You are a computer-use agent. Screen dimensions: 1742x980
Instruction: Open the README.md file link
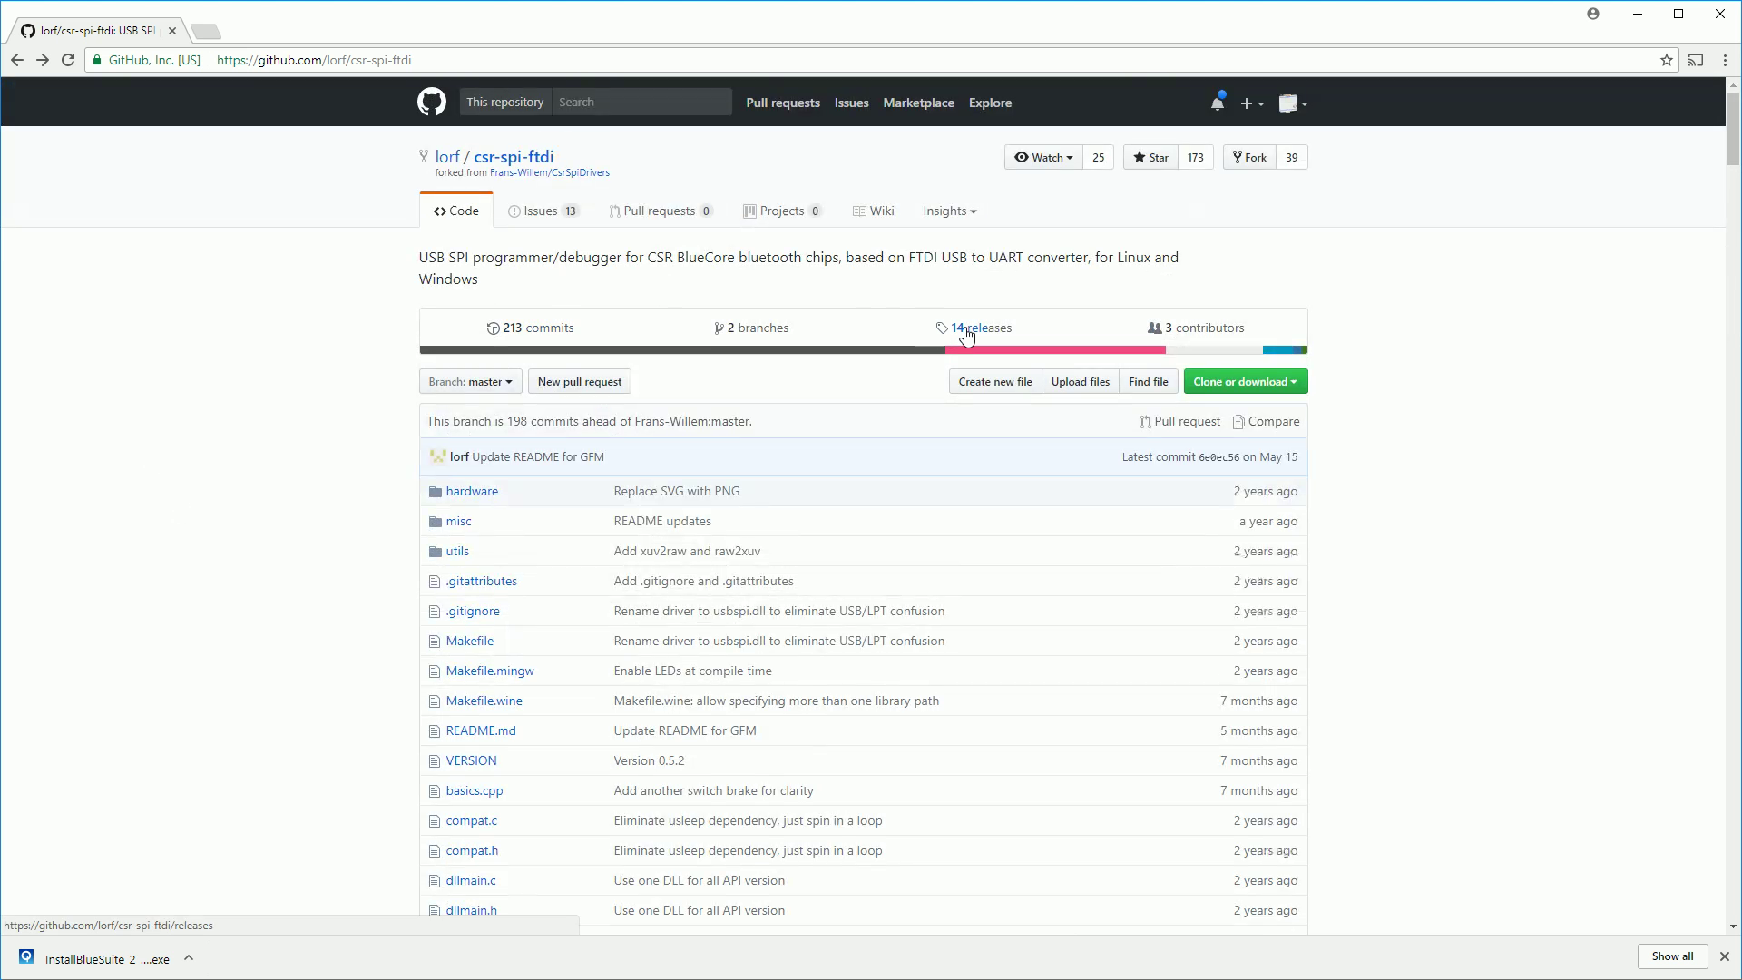[x=481, y=730]
